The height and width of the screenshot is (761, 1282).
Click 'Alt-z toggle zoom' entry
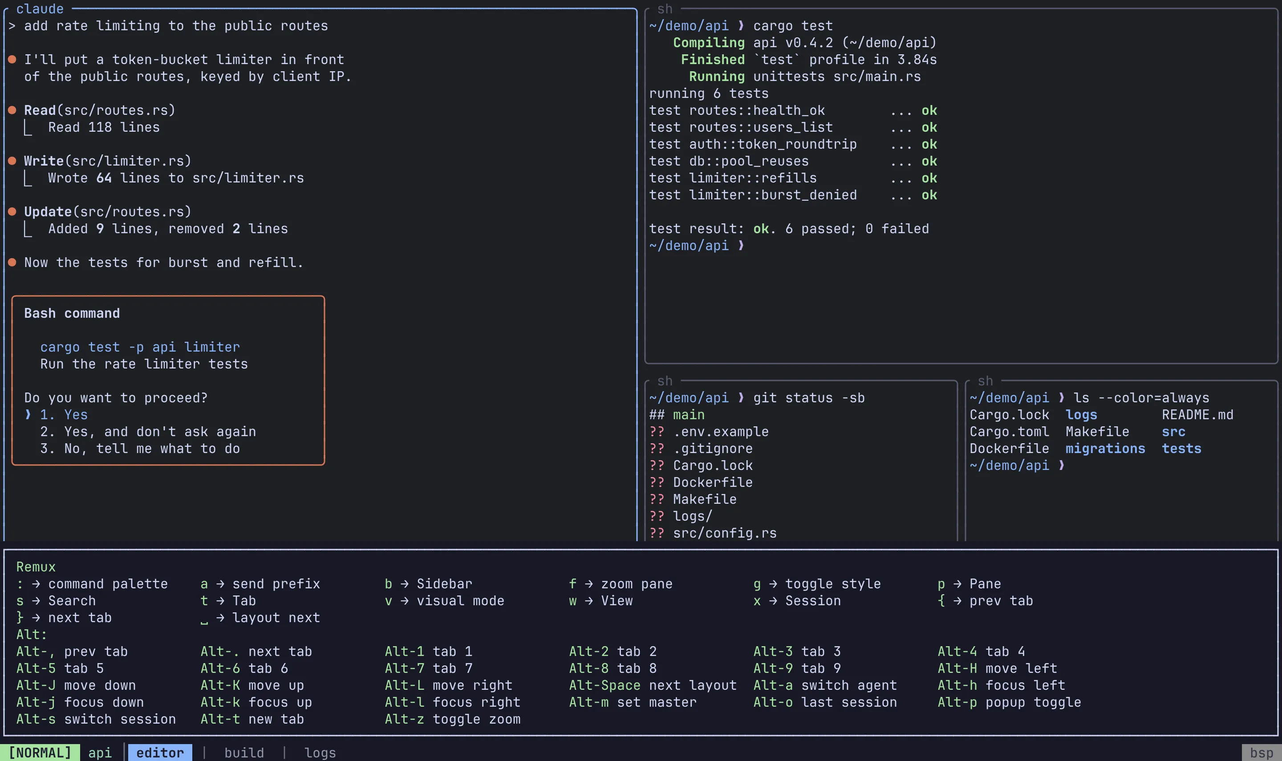(x=453, y=720)
